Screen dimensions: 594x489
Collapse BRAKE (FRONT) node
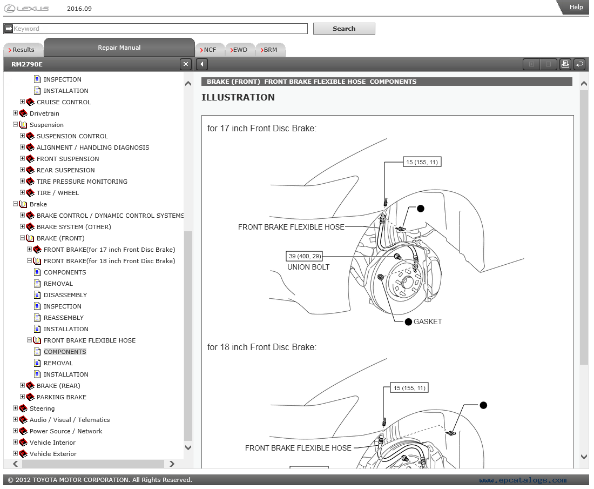point(22,238)
